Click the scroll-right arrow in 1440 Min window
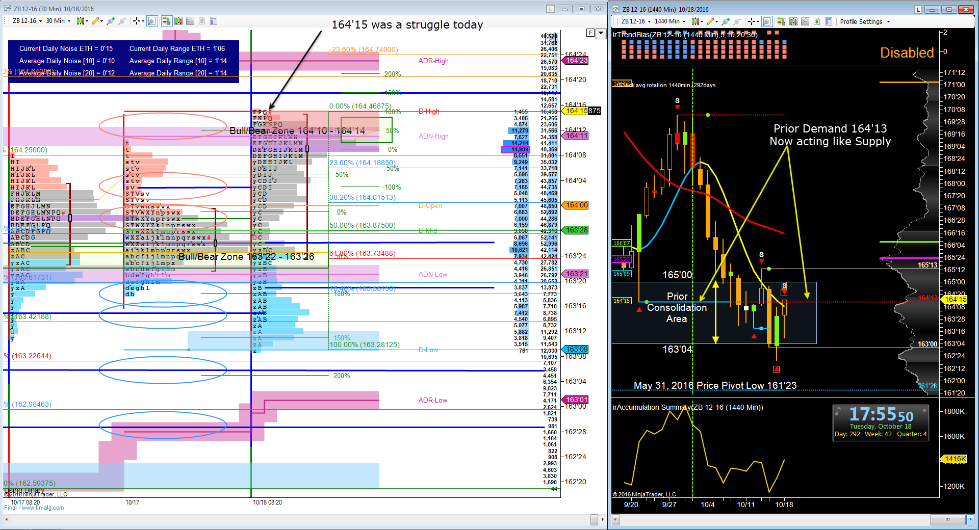Viewport: 979px width, 530px height. coord(971,520)
